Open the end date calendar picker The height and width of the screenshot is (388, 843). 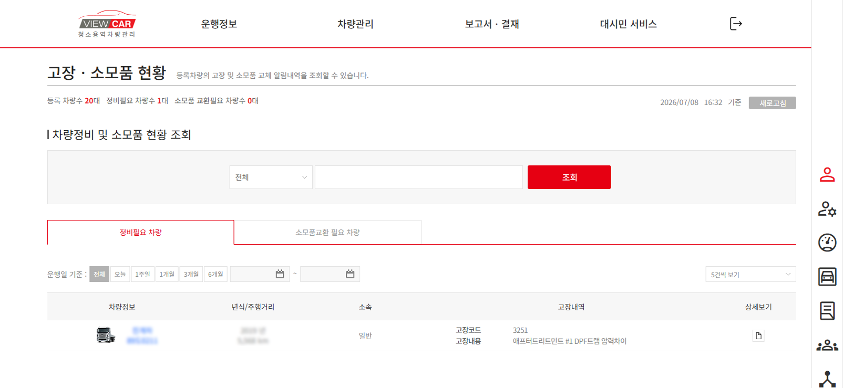pyautogui.click(x=350, y=274)
